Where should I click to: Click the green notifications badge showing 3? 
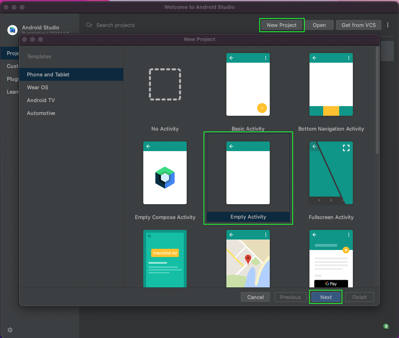(386, 326)
